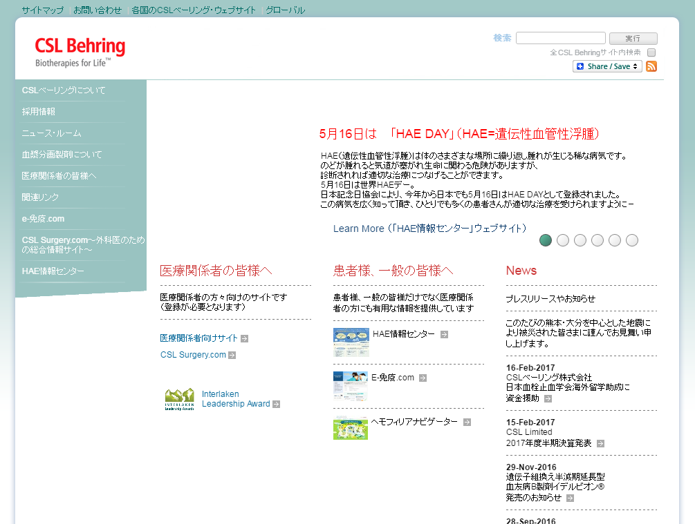The width and height of the screenshot is (695, 524).
Task: Click the ヘモフィリアナビゲーター thumbnail image
Action: [x=351, y=427]
